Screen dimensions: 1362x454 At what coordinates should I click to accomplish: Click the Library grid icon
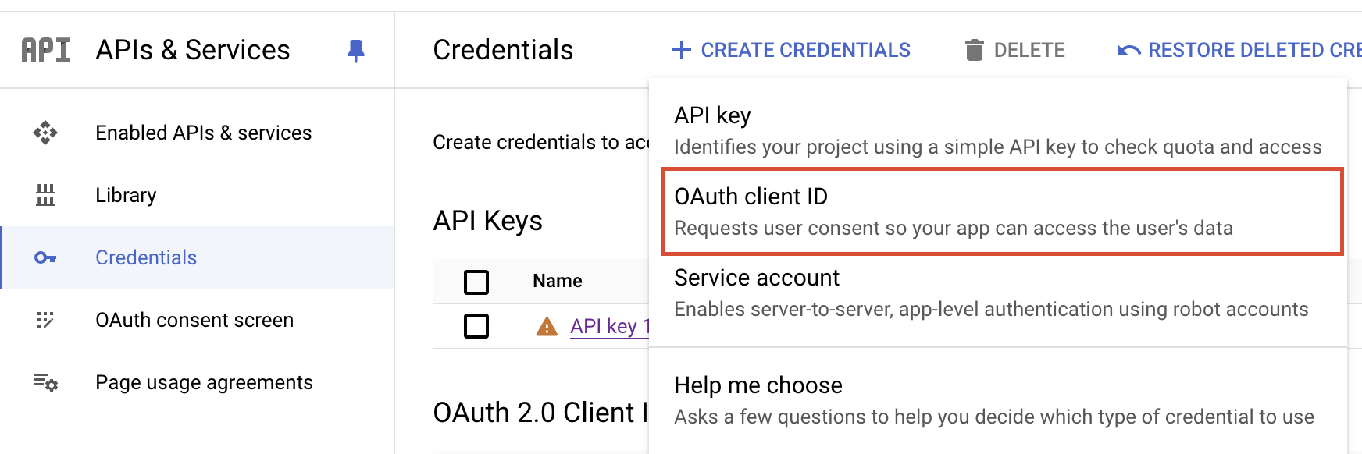[x=45, y=195]
